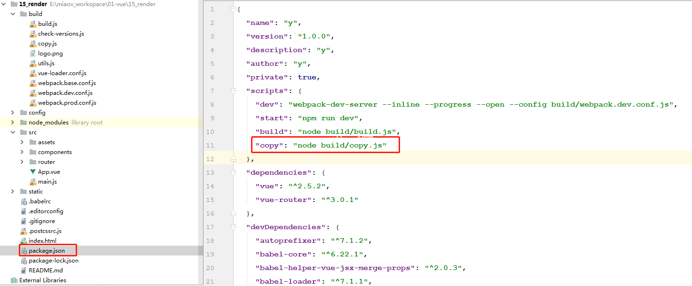Click the index.html file icon
692x286 pixels.
tap(24, 241)
